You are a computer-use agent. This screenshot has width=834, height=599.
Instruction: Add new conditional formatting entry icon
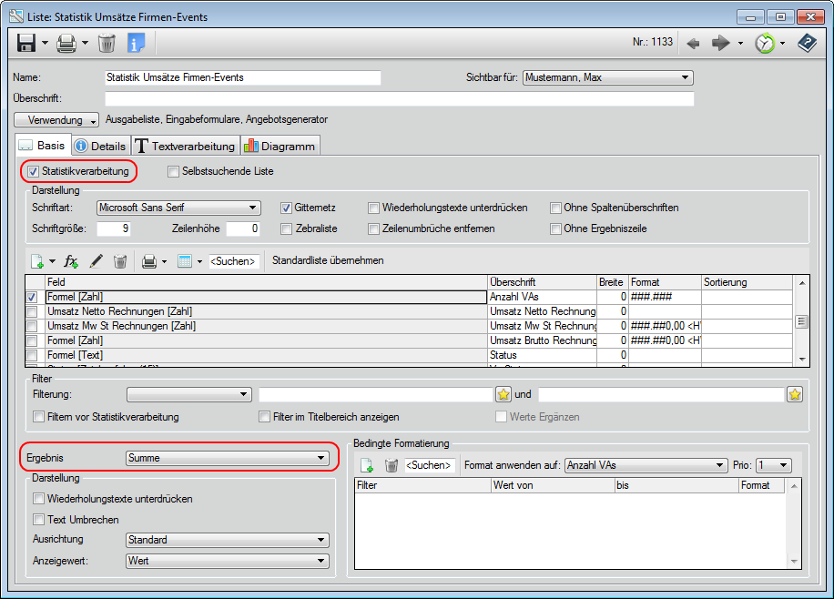pyautogui.click(x=367, y=465)
